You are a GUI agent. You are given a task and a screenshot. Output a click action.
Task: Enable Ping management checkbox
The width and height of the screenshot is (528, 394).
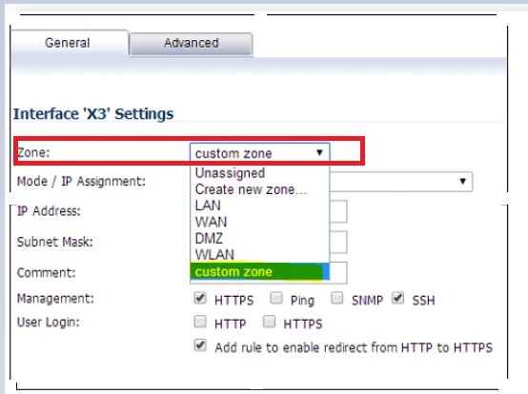click(x=276, y=298)
